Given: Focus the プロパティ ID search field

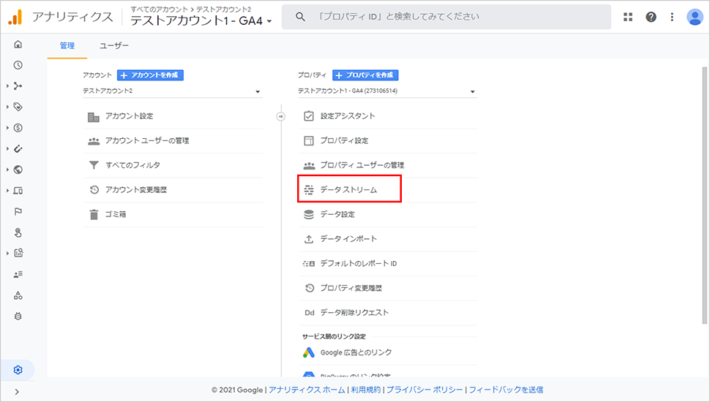Looking at the screenshot, I should (446, 17).
